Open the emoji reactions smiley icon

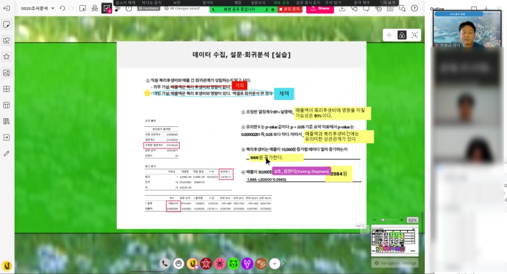178,263
